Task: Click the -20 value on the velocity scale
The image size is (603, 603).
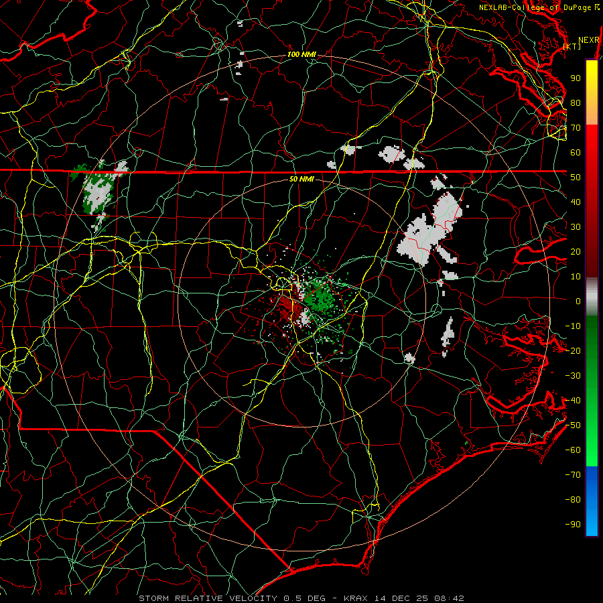Action: coord(573,350)
